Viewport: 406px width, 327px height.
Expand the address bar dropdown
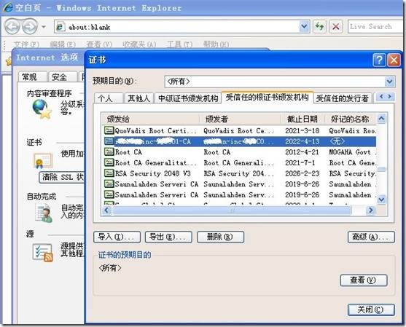coord(304,27)
